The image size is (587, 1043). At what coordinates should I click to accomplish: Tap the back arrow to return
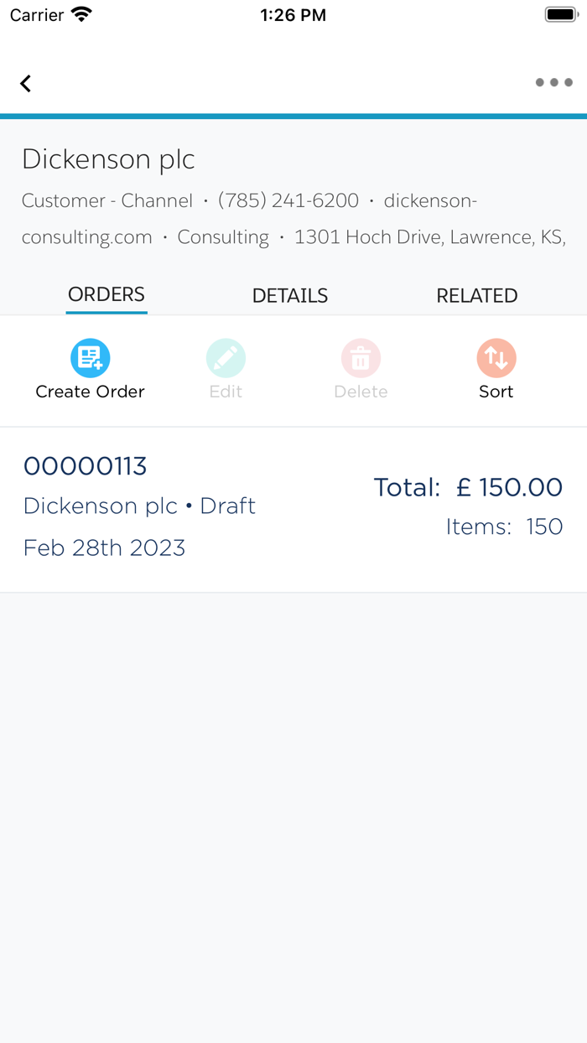pos(25,83)
